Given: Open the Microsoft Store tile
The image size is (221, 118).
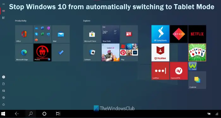Looking at the screenshot, I should (92, 34).
